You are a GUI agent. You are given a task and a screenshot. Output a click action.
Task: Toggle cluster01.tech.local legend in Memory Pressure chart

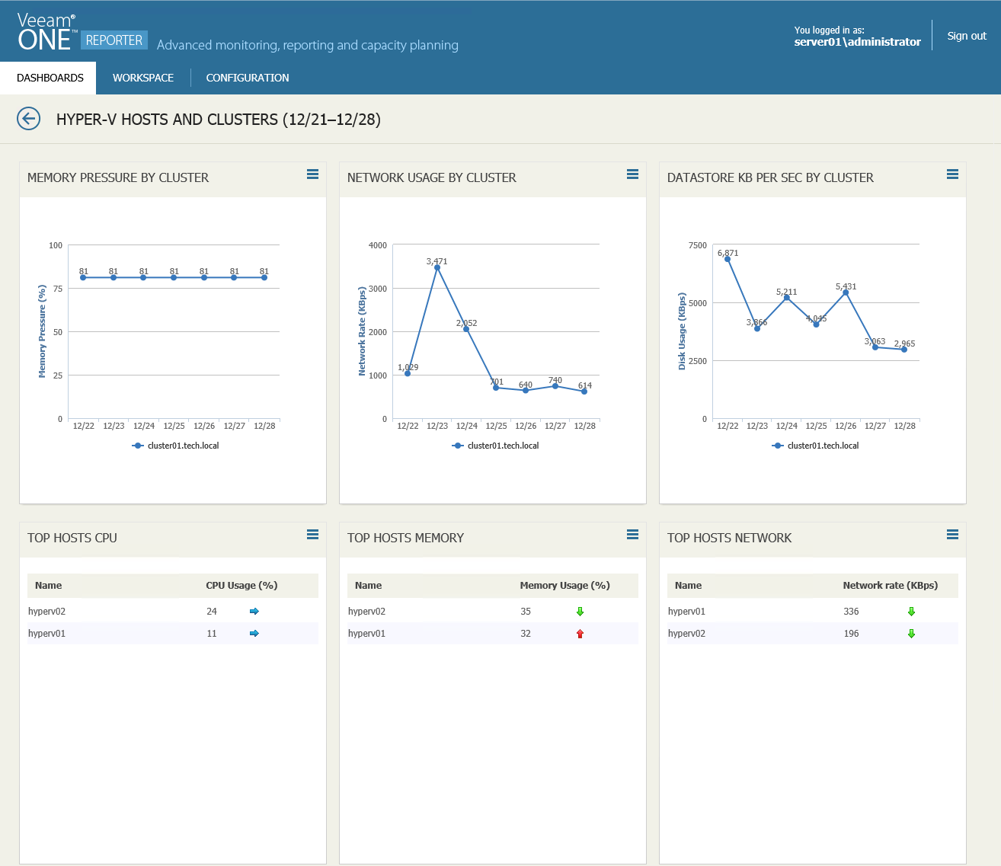tap(176, 446)
